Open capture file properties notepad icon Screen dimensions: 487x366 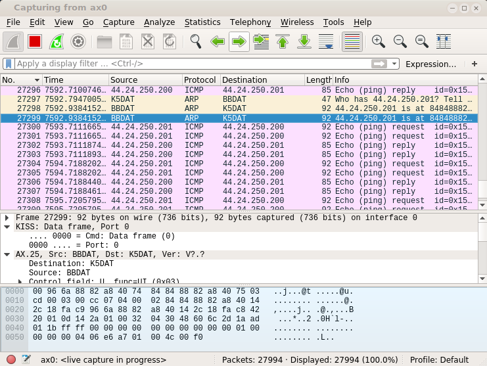(x=26, y=359)
